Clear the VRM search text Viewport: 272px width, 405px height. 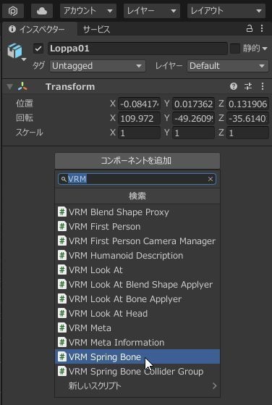tap(211, 179)
